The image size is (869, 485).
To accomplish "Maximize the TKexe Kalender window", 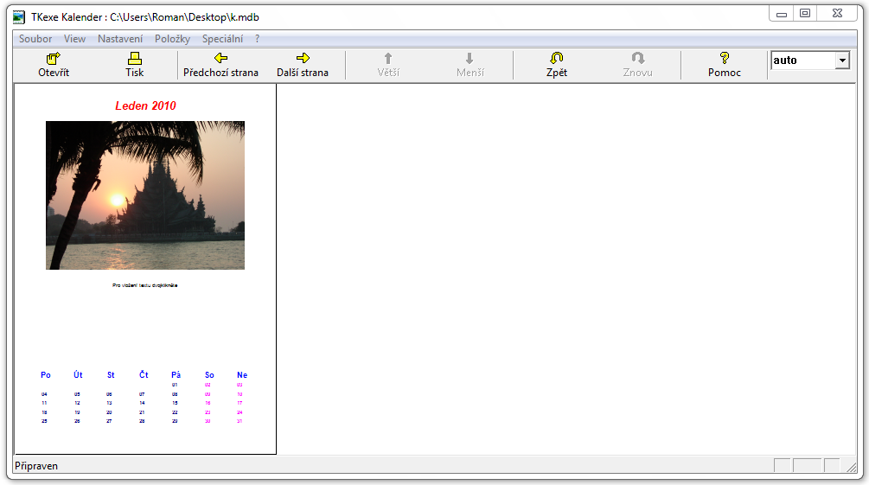I will pyautogui.click(x=805, y=13).
